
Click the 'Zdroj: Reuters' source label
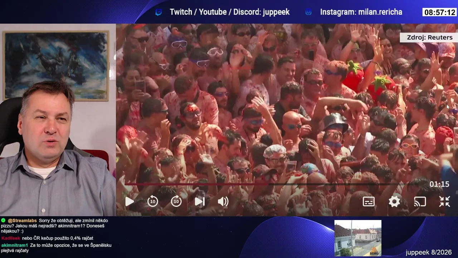coord(429,38)
